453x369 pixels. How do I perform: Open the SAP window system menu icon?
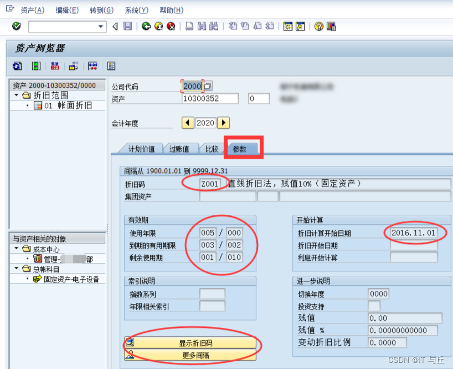(10, 9)
